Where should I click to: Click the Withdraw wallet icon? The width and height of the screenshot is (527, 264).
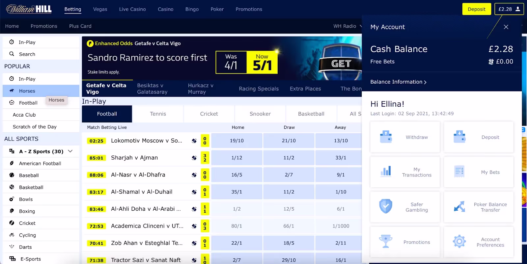(x=386, y=137)
